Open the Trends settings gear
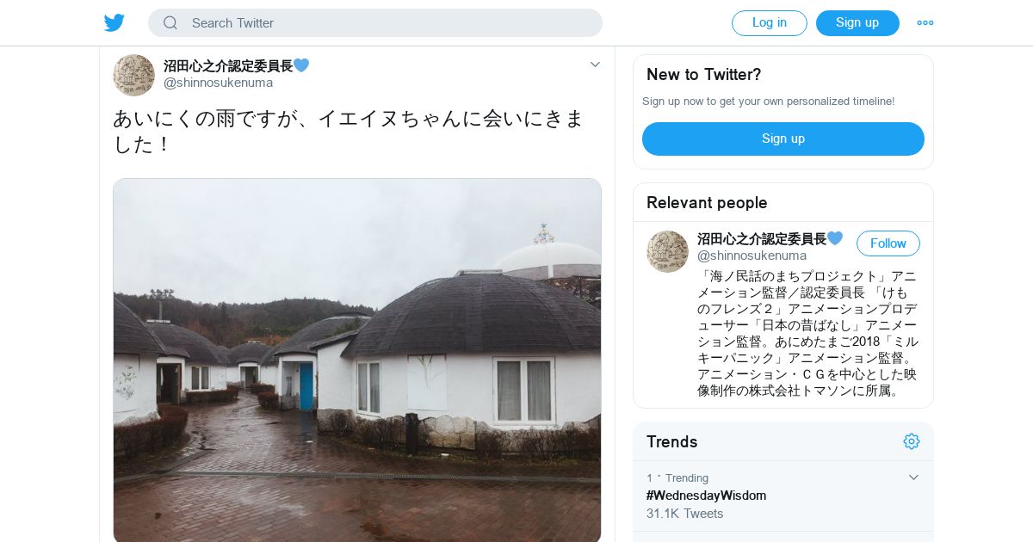Screen dimensions: 1033x542 tap(912, 441)
